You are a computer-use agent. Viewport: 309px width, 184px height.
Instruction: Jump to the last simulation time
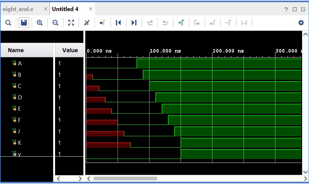click(x=134, y=23)
